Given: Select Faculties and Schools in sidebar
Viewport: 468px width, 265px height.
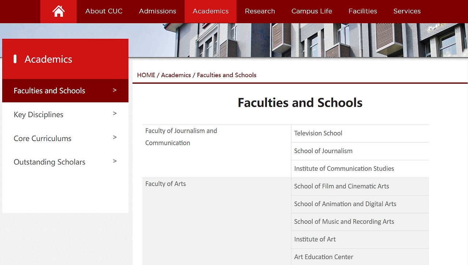Looking at the screenshot, I should coord(65,91).
